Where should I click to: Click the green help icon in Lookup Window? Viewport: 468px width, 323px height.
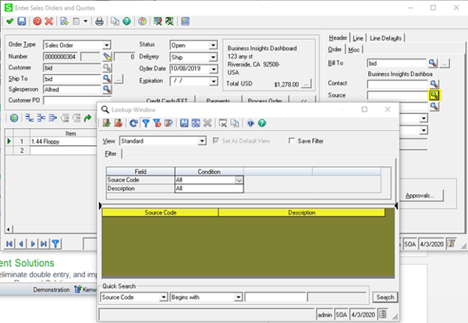click(x=262, y=123)
